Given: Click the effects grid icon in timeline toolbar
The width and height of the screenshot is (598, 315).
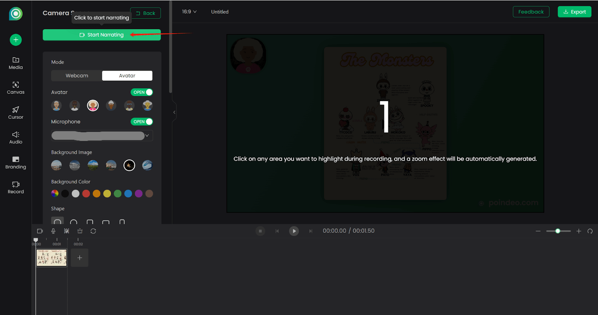Looking at the screenshot, I should pyautogui.click(x=67, y=231).
